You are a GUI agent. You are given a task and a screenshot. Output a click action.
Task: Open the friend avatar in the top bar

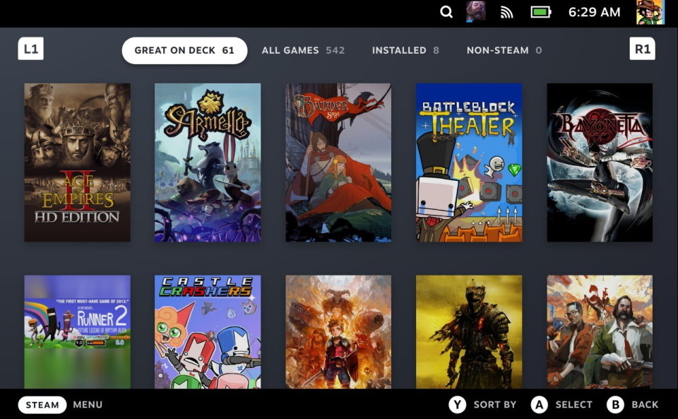(x=475, y=11)
